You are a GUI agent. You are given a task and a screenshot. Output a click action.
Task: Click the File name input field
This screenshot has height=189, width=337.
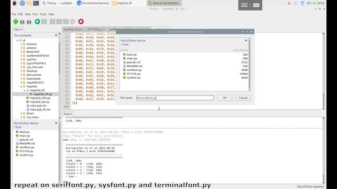(175, 98)
